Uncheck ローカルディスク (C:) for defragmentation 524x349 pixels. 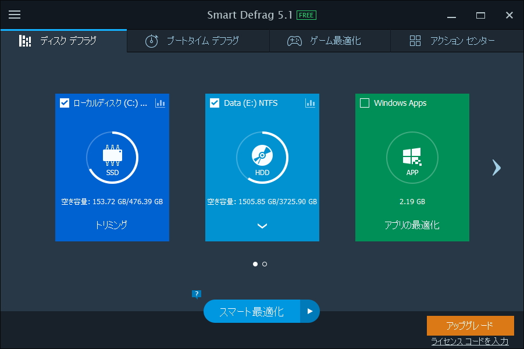64,103
